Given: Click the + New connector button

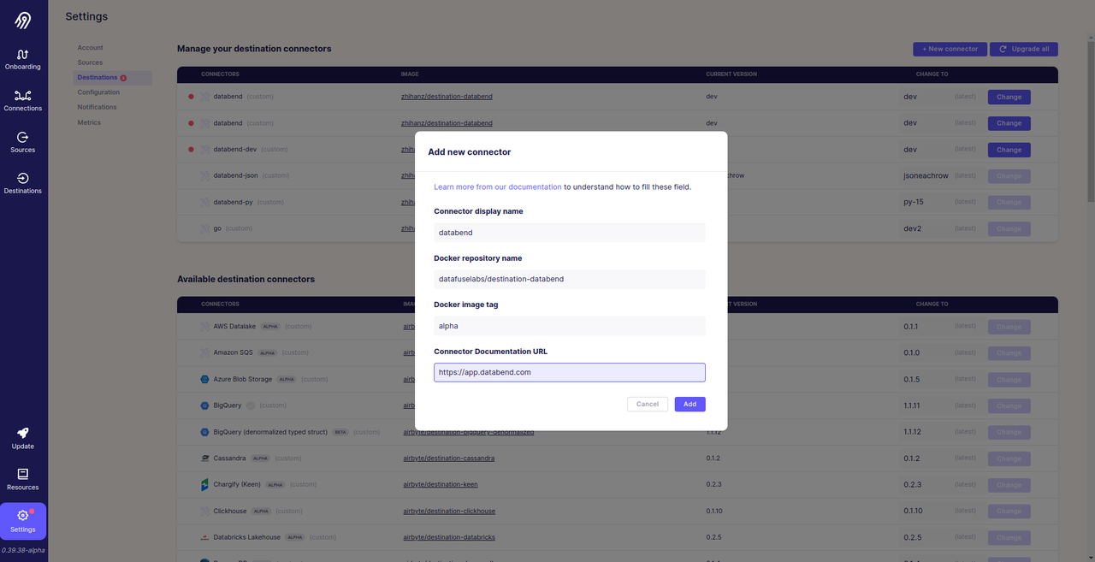Looking at the screenshot, I should (x=950, y=49).
